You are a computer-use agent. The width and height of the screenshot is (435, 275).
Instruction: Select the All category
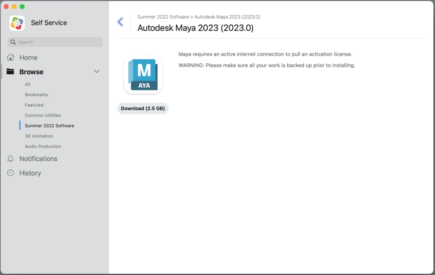(28, 84)
